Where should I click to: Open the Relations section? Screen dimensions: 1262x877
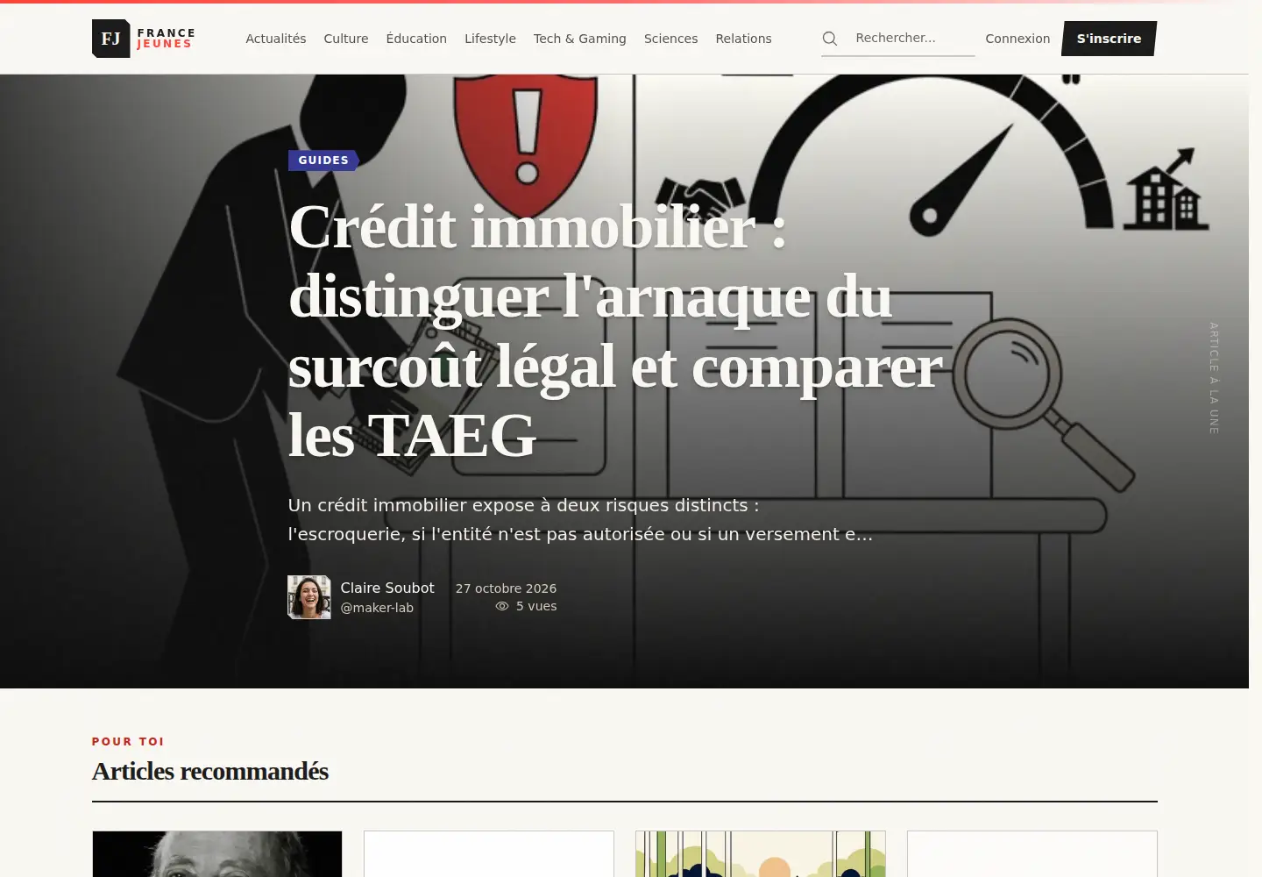[744, 39]
